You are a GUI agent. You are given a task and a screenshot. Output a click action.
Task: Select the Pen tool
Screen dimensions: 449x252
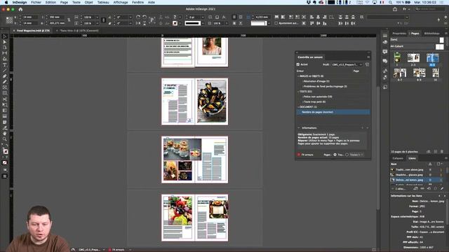click(5, 76)
